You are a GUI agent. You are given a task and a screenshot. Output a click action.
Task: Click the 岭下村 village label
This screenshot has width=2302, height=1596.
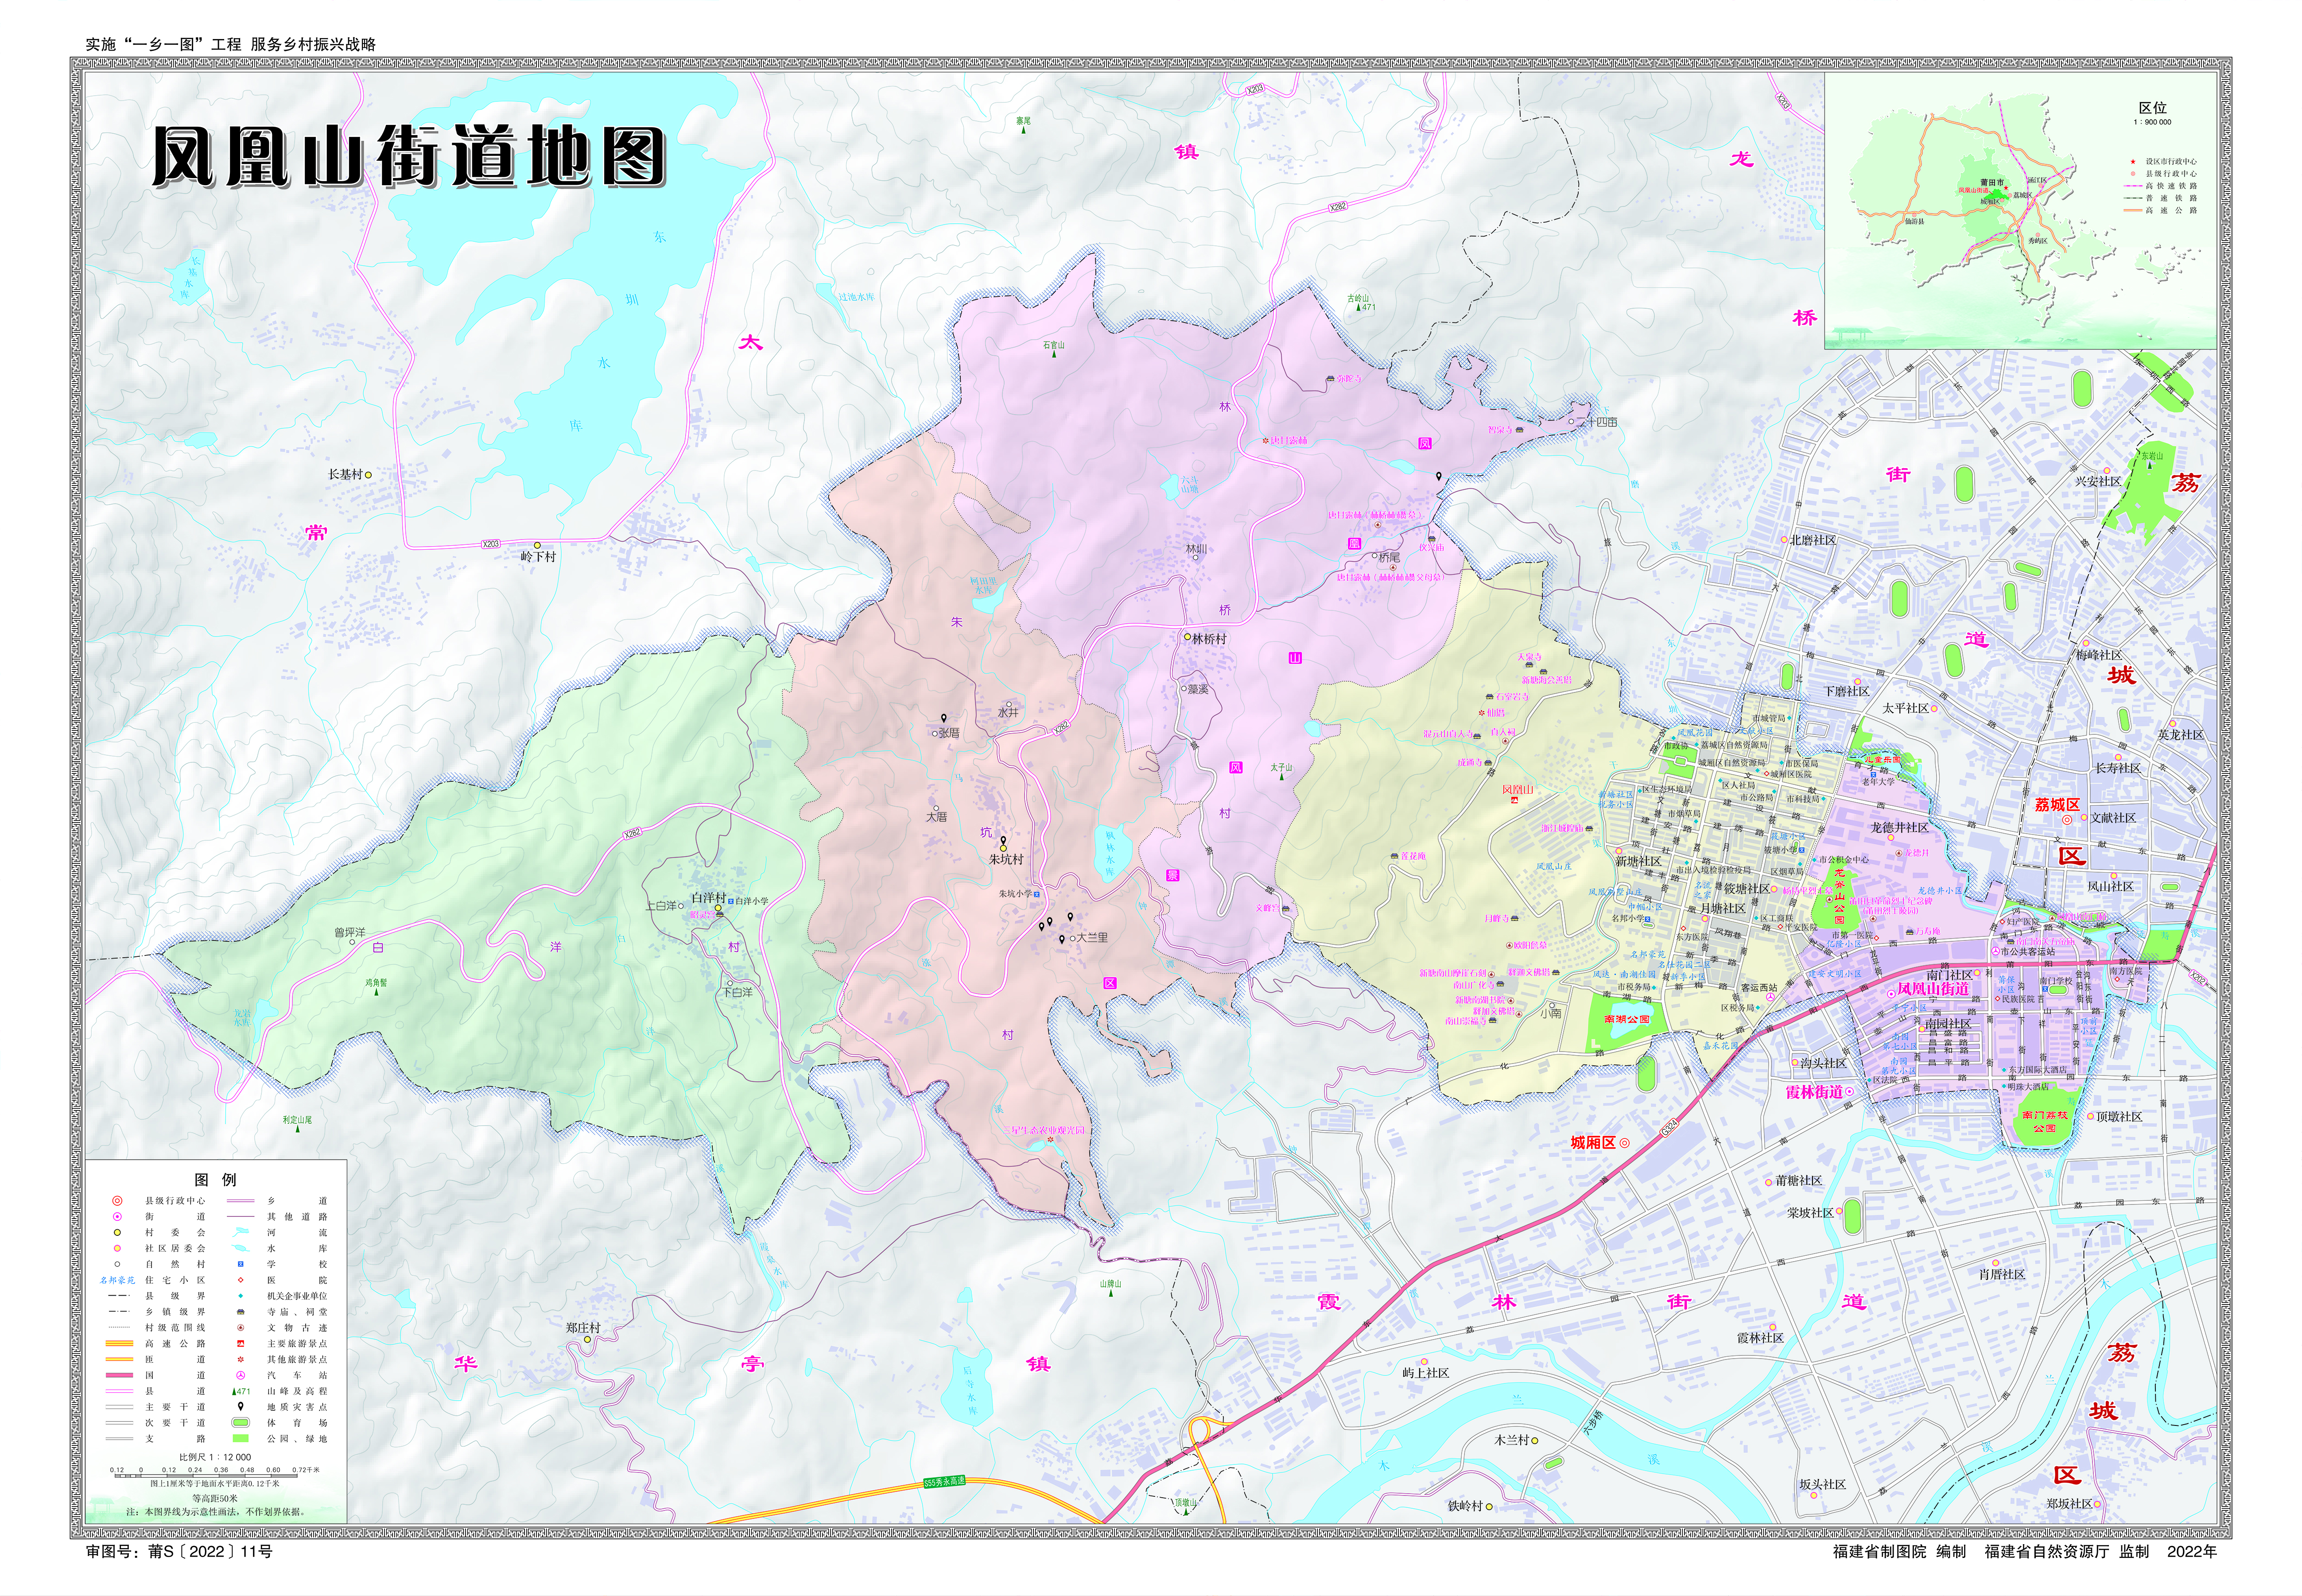[538, 556]
